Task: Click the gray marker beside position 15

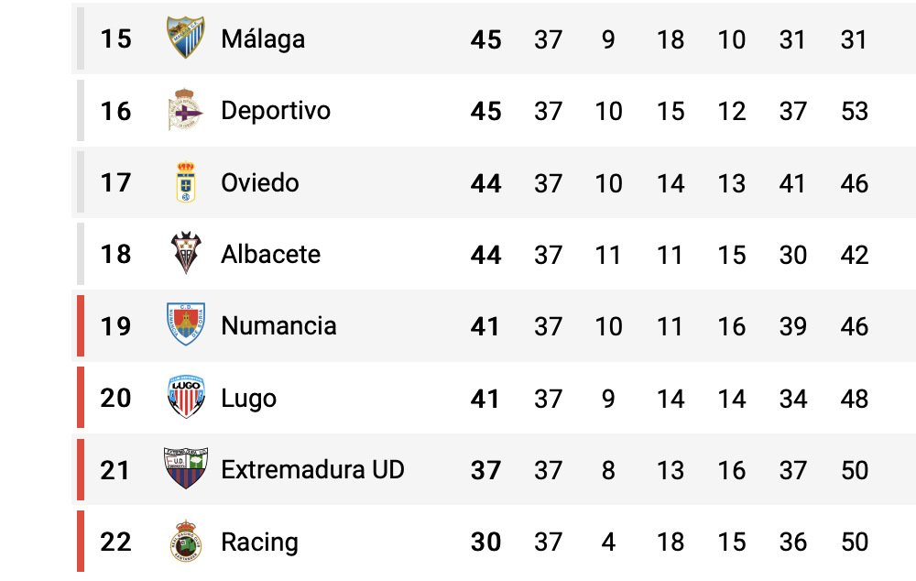Action: [81, 38]
